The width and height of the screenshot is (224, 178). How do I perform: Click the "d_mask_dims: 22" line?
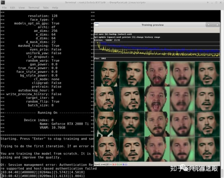coord(41,42)
